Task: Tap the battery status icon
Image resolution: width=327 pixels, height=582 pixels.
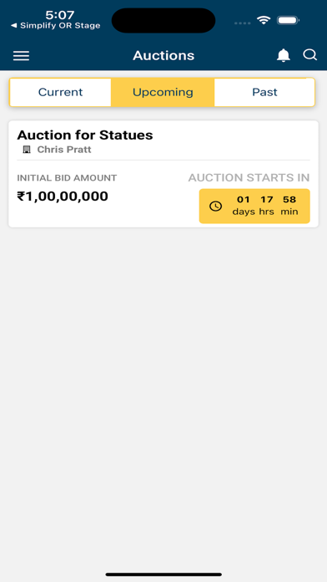Action: coord(288,20)
